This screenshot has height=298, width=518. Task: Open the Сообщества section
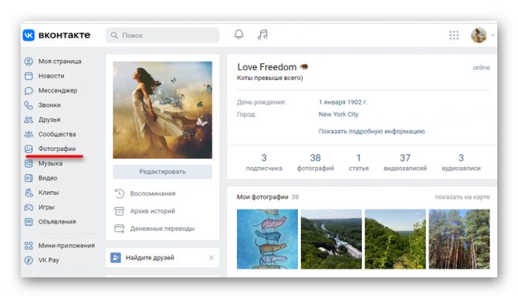(57, 134)
